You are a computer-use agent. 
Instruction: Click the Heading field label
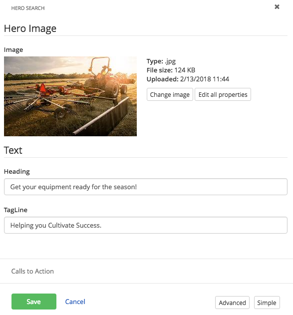pyautogui.click(x=17, y=171)
